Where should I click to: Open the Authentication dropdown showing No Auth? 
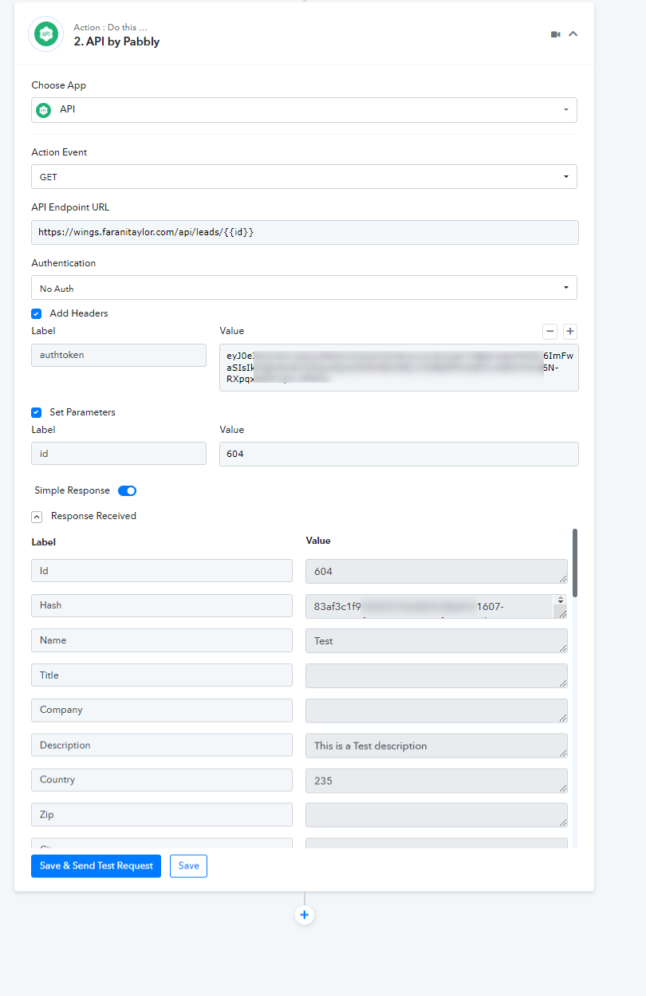pyautogui.click(x=304, y=288)
